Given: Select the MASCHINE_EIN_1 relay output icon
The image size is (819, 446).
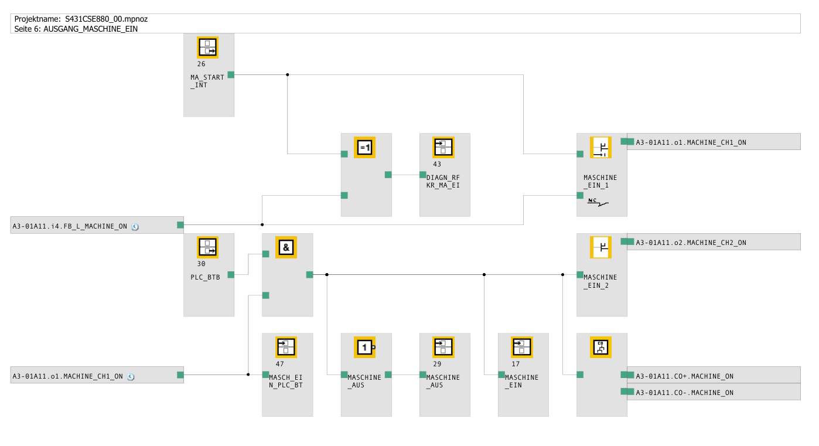Looking at the screenshot, I should (x=600, y=147).
